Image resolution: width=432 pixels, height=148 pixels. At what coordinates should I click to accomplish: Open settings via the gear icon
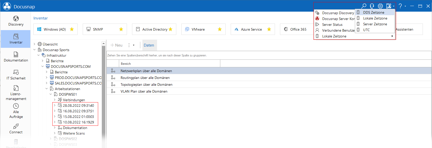coord(380,6)
